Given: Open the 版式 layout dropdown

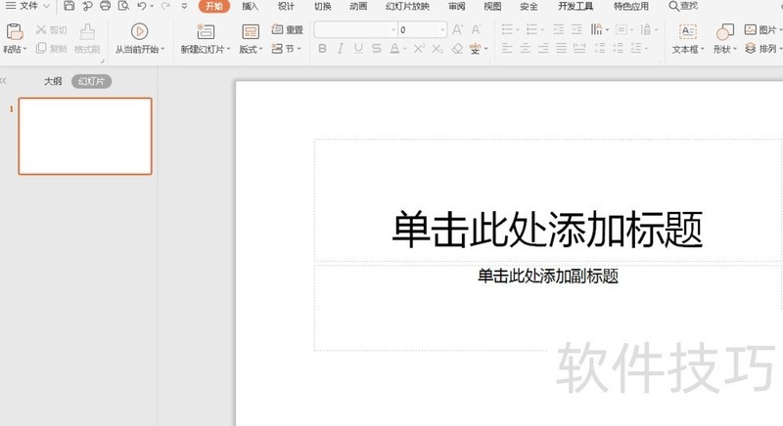Looking at the screenshot, I should (x=252, y=49).
